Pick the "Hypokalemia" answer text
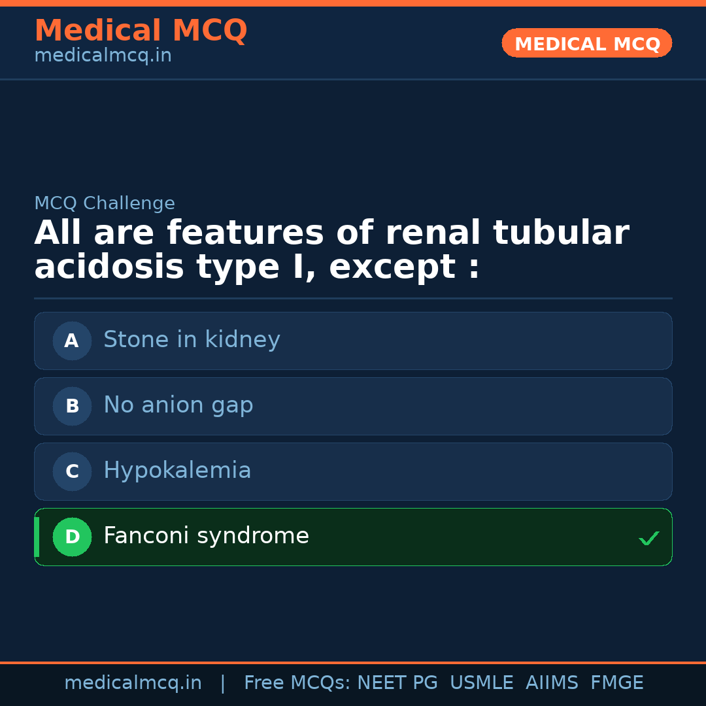 [177, 471]
